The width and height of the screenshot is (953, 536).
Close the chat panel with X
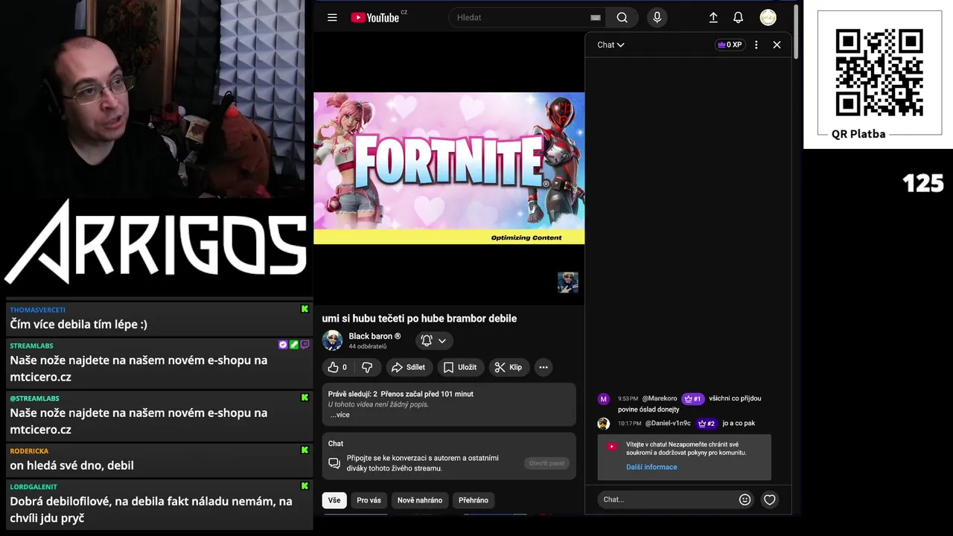(777, 45)
